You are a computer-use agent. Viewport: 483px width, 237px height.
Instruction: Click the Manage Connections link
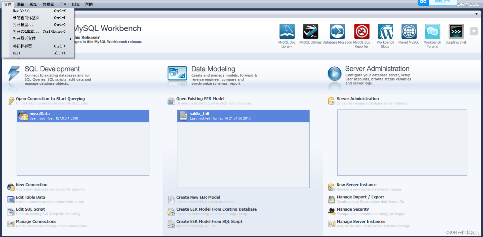tap(36, 221)
